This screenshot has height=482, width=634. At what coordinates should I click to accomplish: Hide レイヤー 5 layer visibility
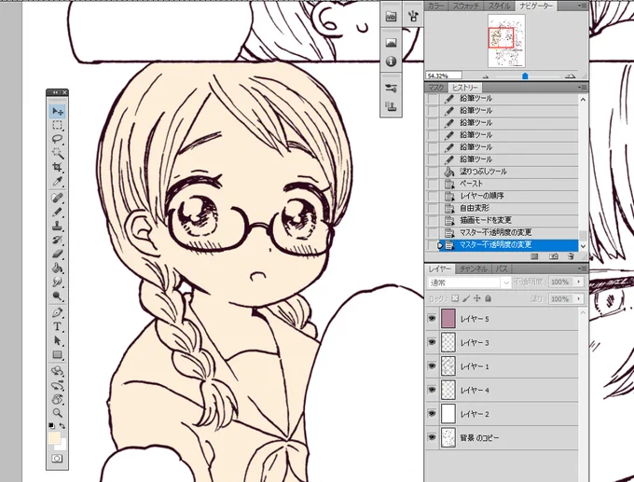coord(432,319)
